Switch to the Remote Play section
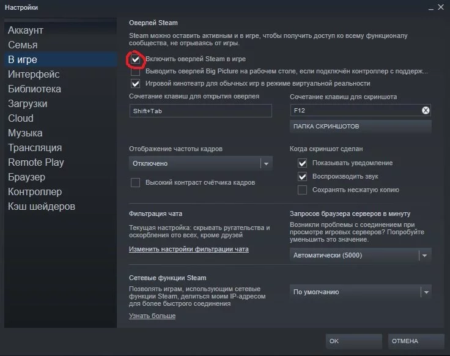The height and width of the screenshot is (356, 450). point(61,162)
